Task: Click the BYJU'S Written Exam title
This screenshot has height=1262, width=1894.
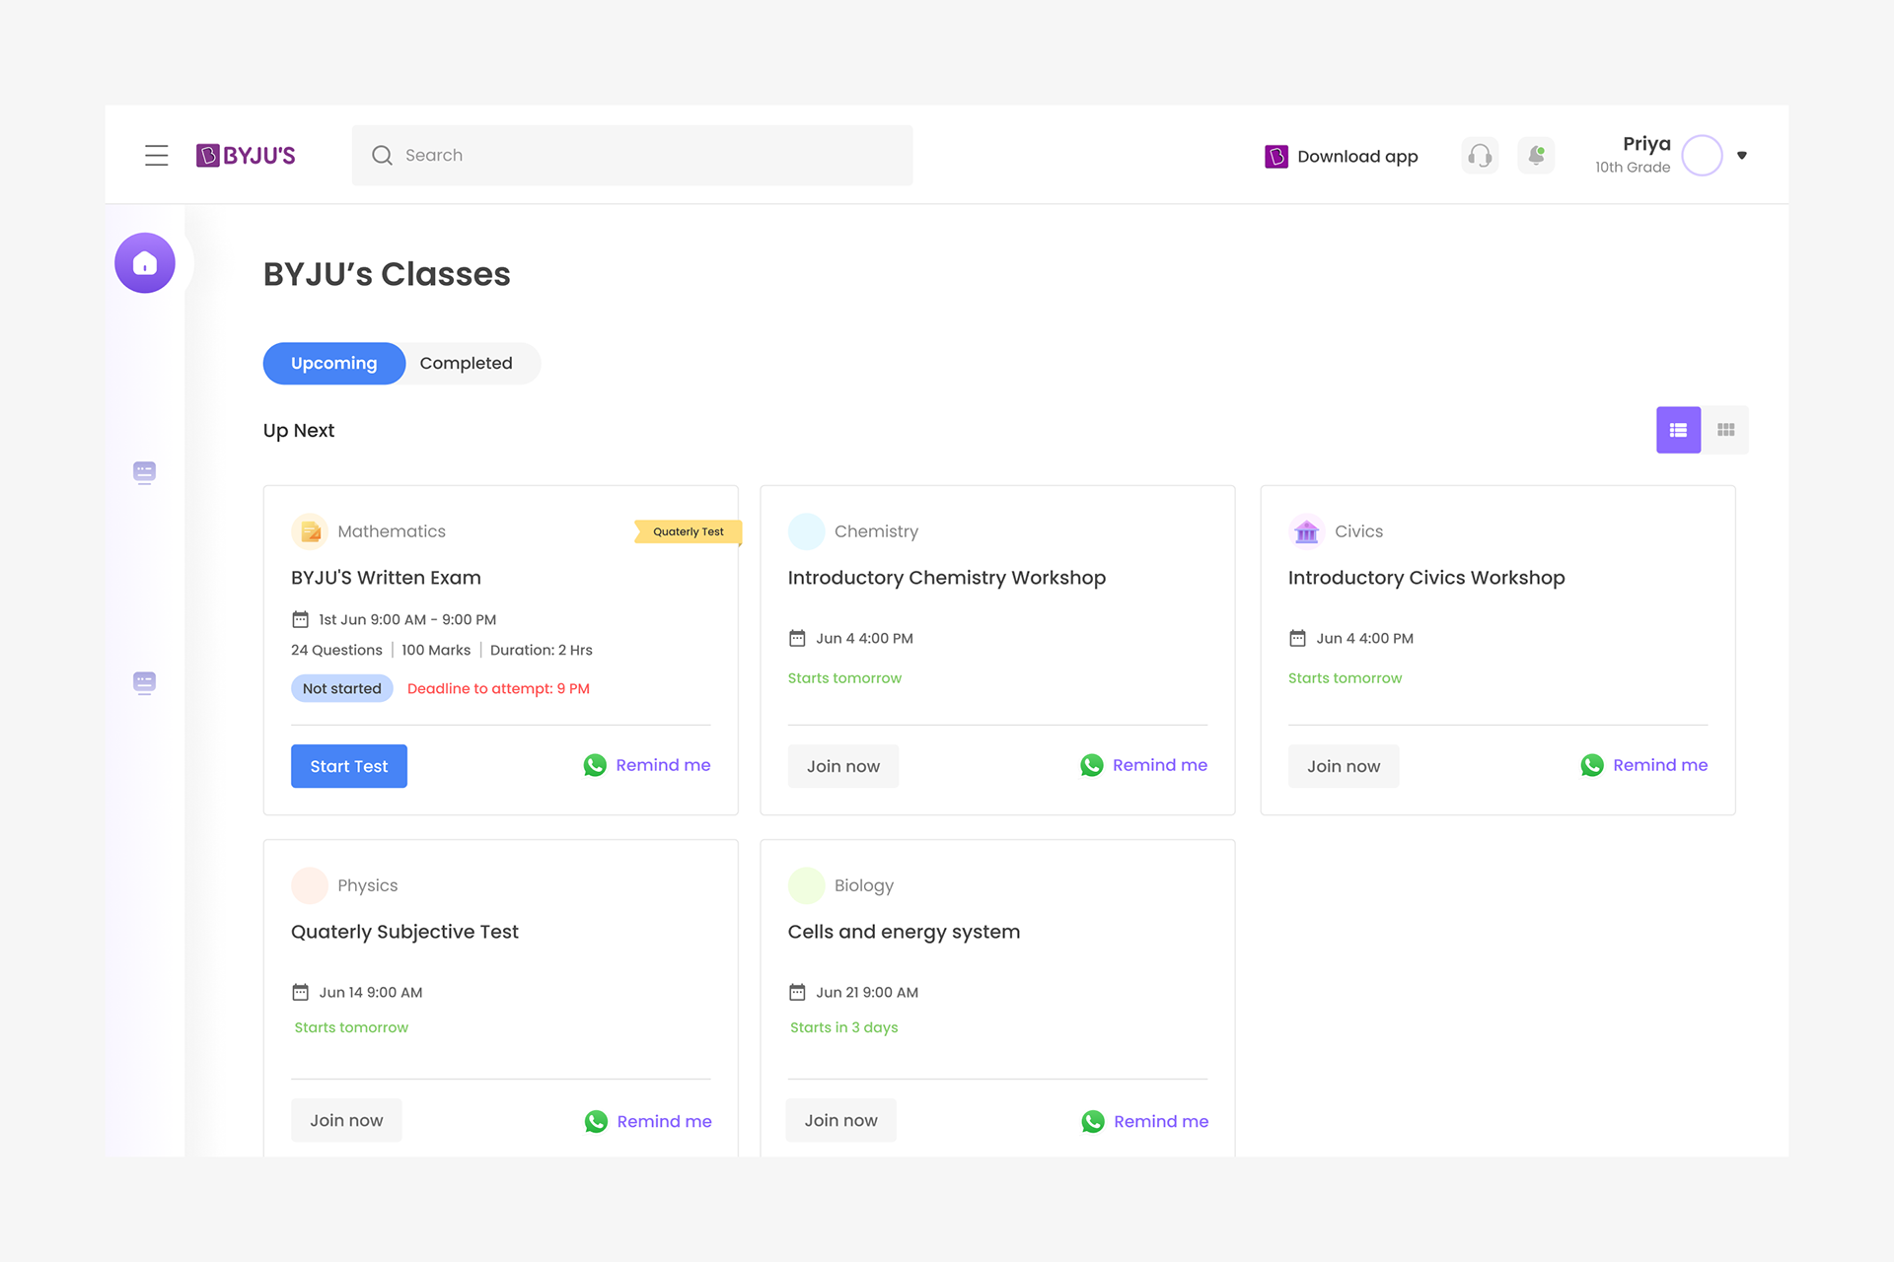Action: click(x=386, y=578)
